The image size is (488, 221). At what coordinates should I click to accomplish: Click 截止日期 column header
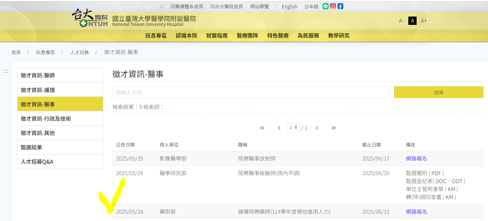372,145
